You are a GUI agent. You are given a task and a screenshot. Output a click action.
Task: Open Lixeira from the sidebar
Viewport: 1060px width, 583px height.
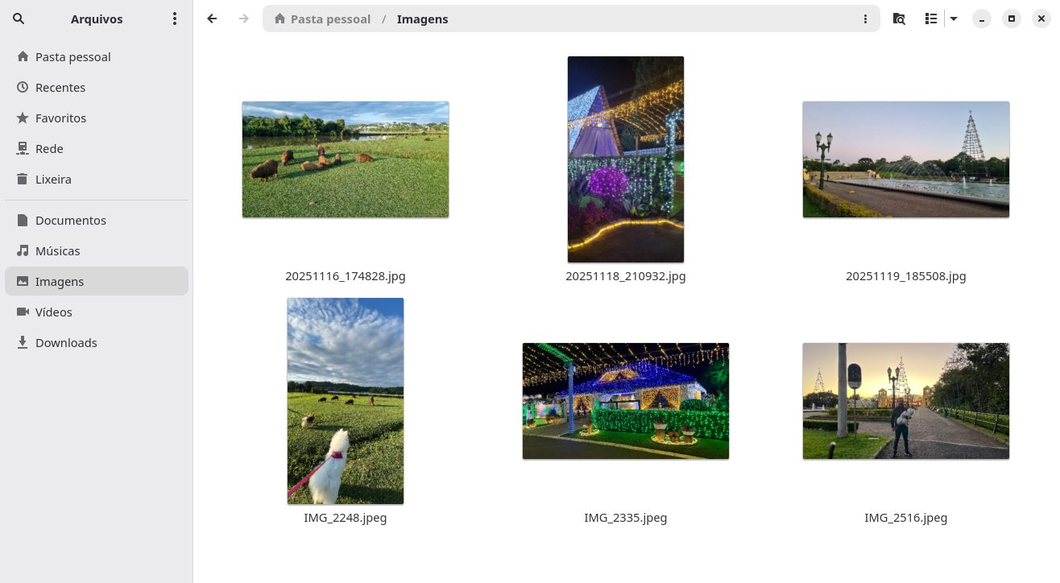coord(53,180)
